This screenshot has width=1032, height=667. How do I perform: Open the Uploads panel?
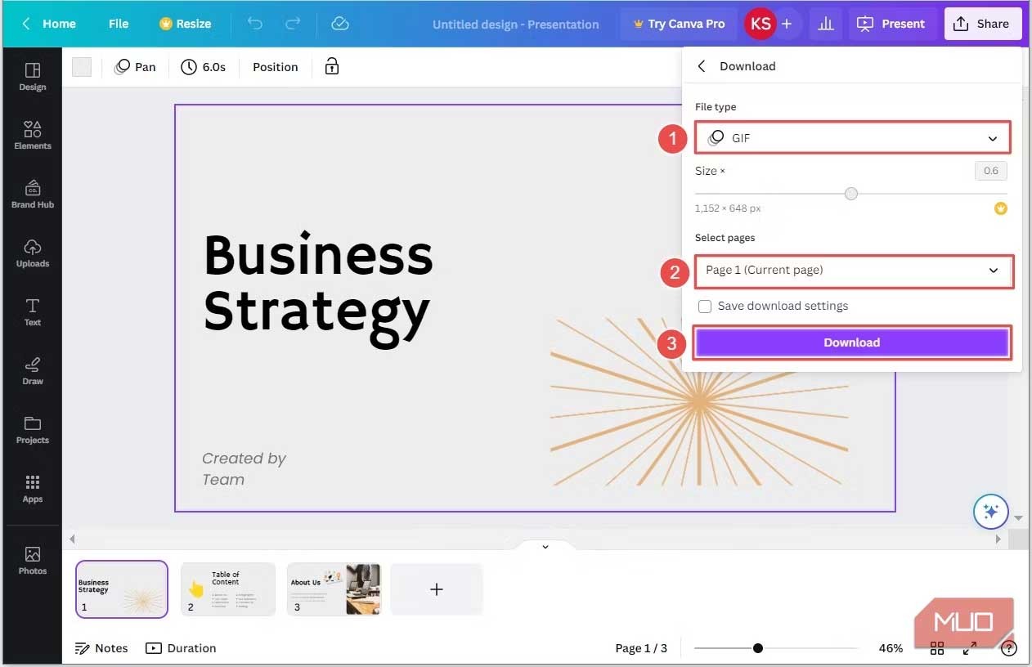[x=33, y=253]
